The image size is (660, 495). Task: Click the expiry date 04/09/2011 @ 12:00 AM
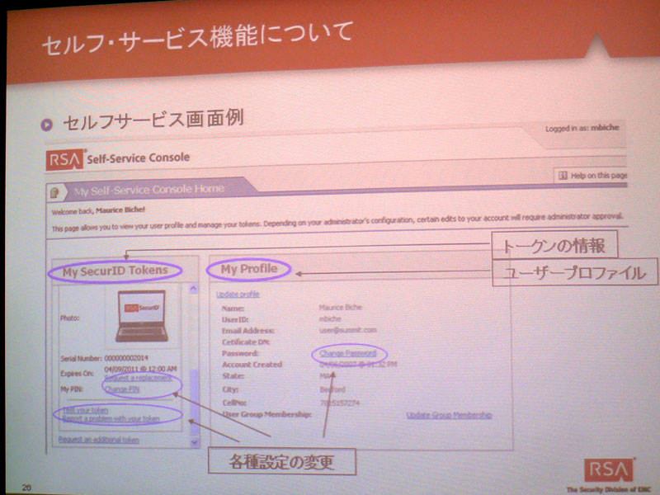[140, 369]
